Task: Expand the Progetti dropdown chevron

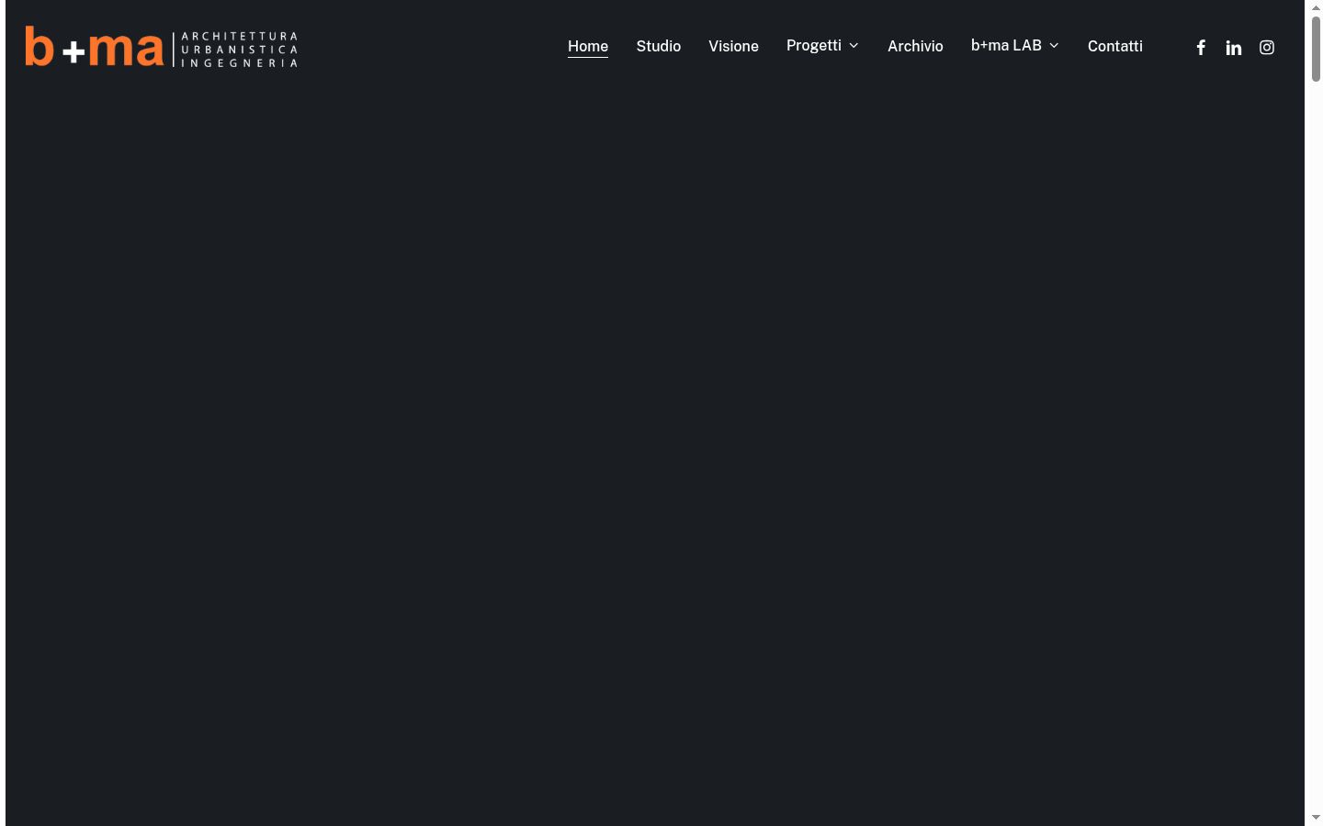Action: (x=854, y=46)
